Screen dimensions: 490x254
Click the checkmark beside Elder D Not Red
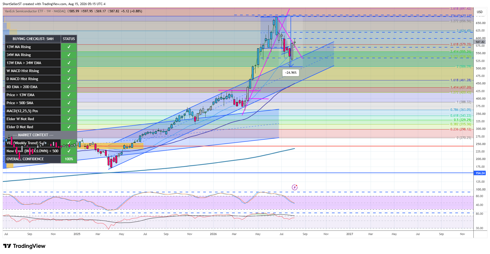69,127
